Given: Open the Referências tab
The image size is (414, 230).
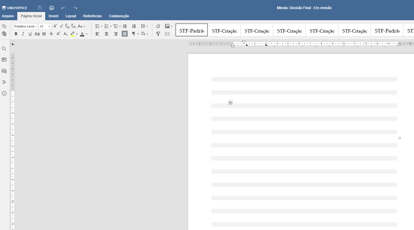Looking at the screenshot, I should click(92, 16).
